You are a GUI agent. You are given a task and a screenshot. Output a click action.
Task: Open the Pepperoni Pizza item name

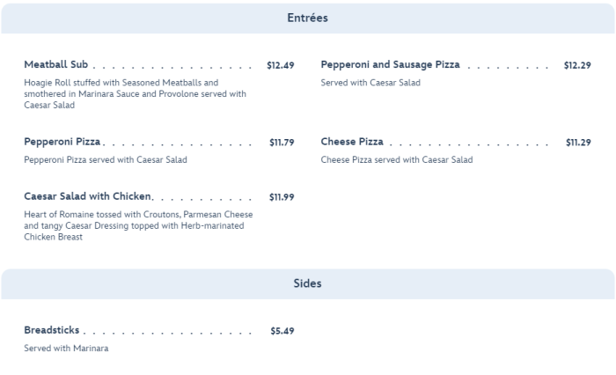click(62, 142)
